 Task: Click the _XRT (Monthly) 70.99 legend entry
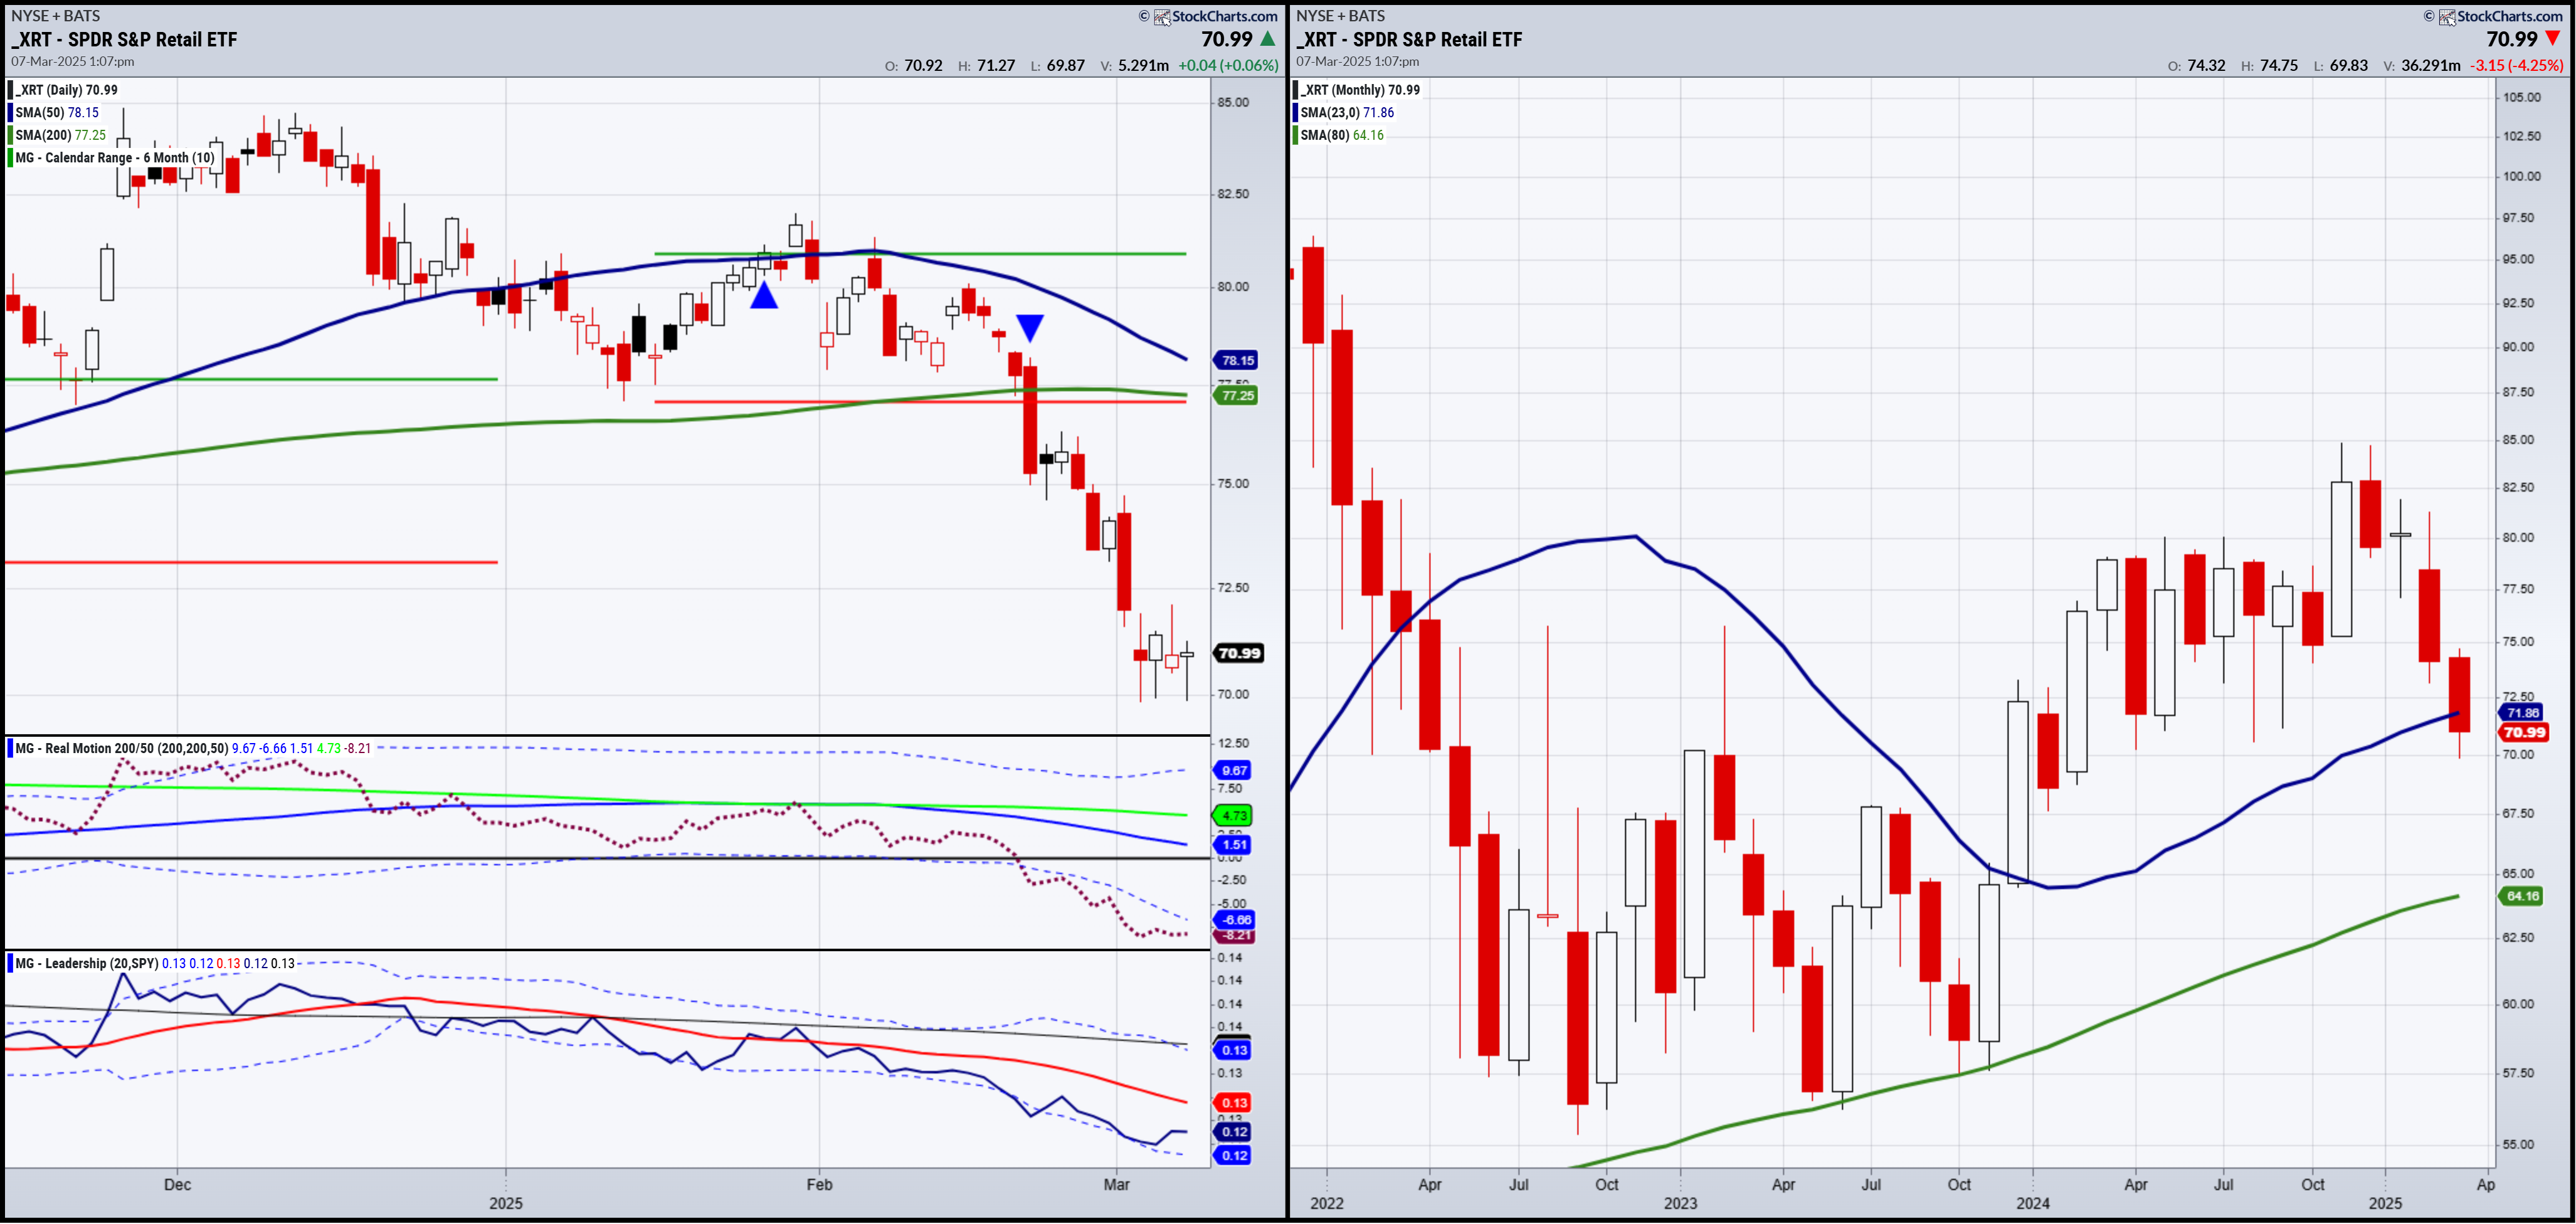(1360, 90)
